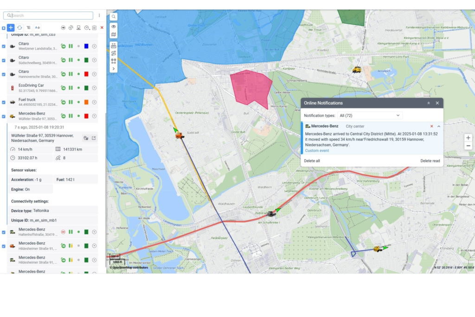Click the A-Z sort order icon

point(38,28)
